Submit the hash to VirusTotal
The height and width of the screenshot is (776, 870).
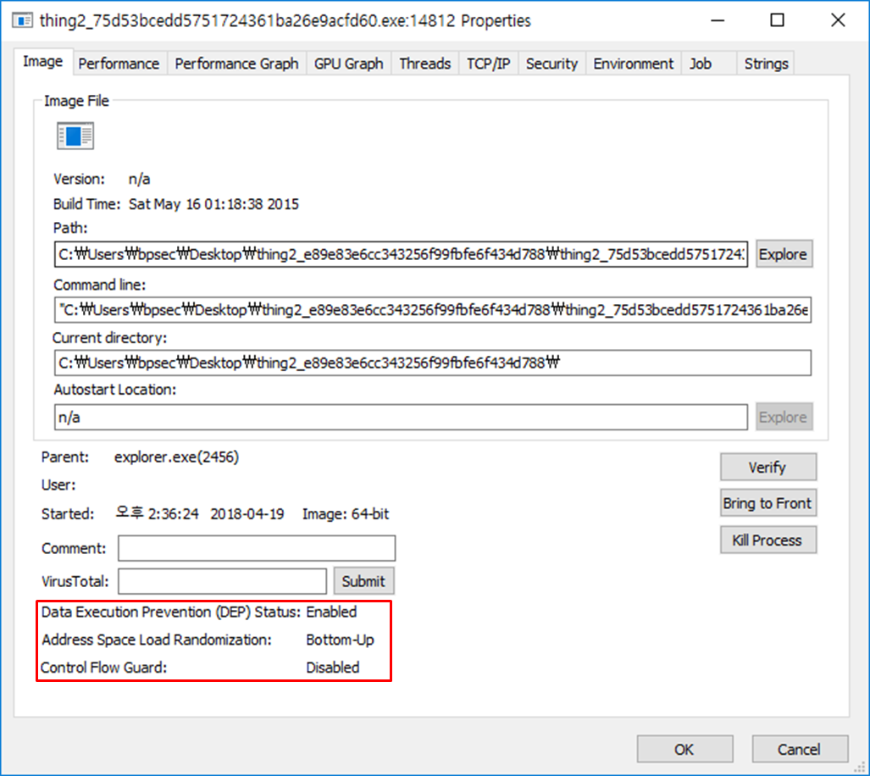363,581
